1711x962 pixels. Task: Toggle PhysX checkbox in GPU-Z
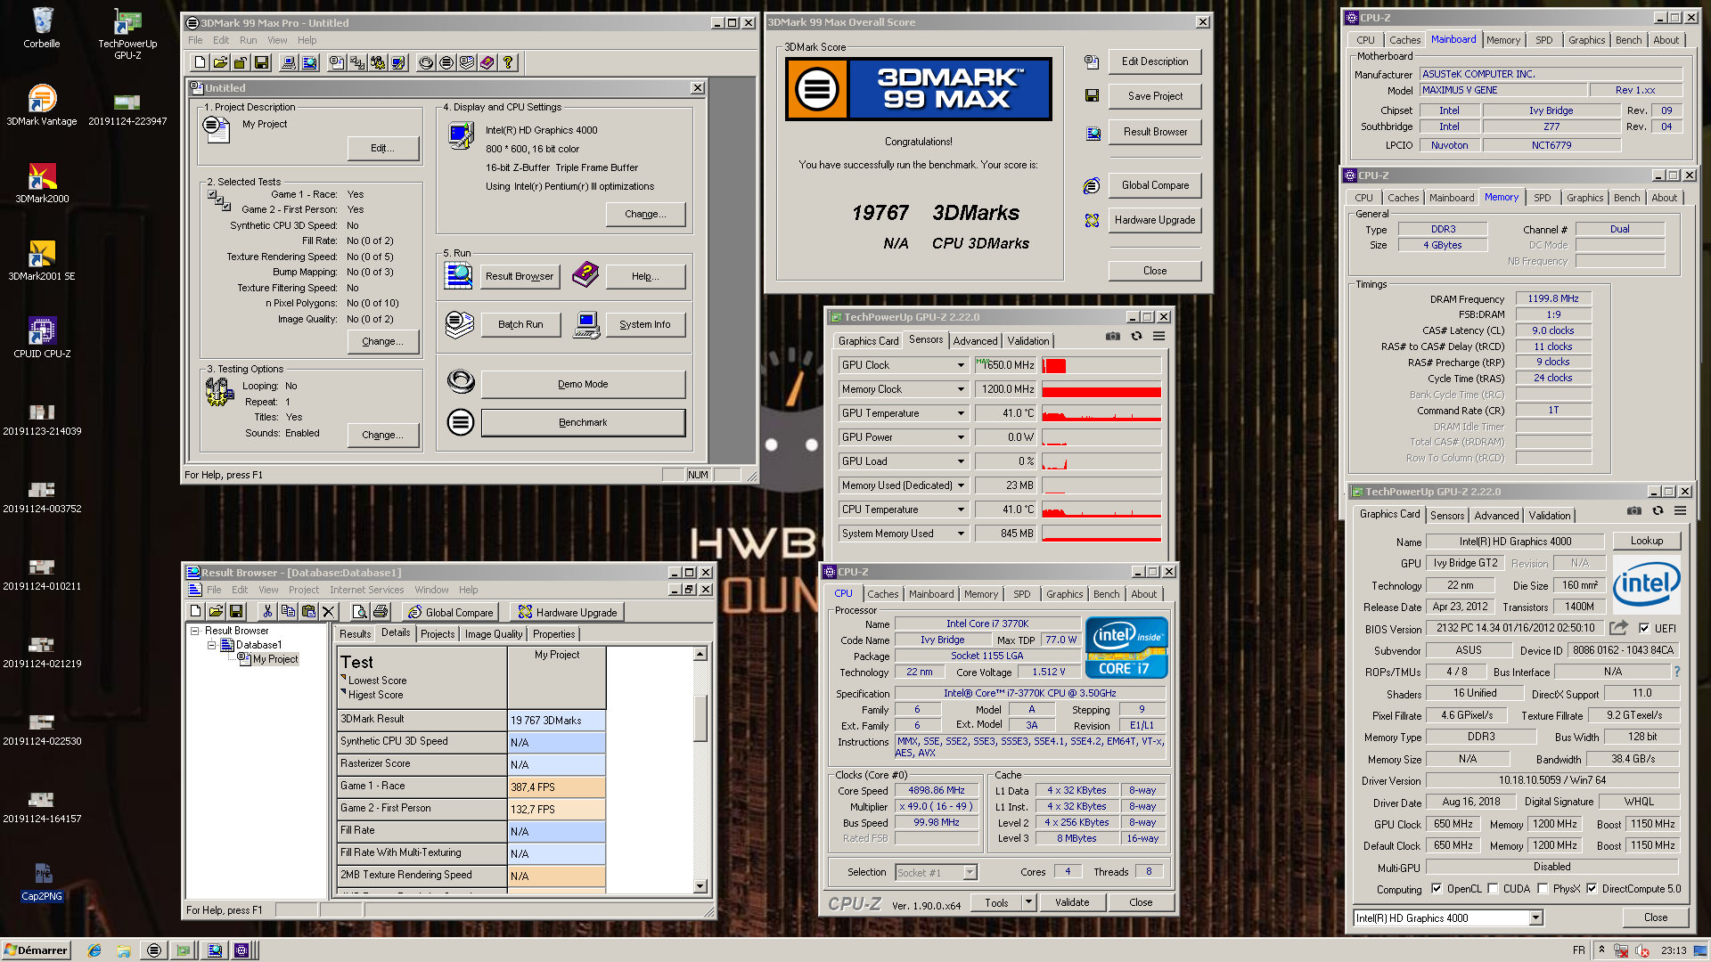pos(1543,888)
